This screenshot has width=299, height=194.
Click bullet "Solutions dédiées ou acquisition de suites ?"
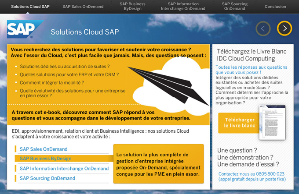[x=65, y=67]
